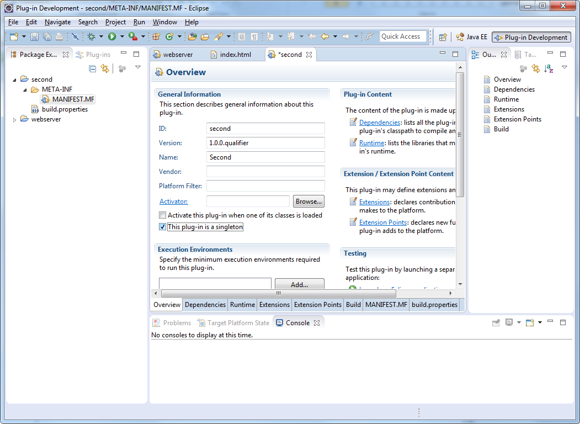Collapse All in Package Explorer
Viewport: 580px width, 424px height.
(x=93, y=68)
